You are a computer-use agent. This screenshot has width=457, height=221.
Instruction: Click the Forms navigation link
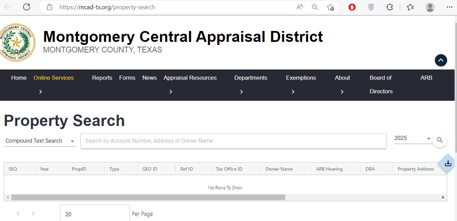(127, 78)
